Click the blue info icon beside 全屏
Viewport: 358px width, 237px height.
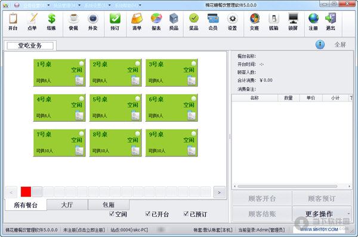320,44
